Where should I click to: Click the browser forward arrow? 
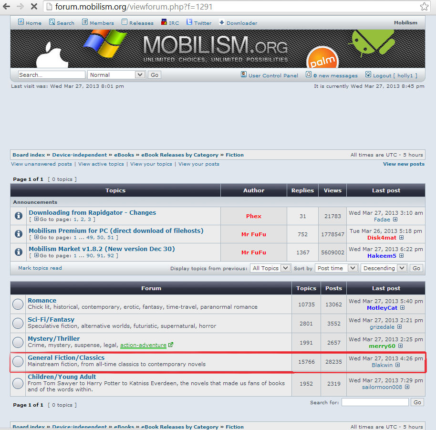pyautogui.click(x=20, y=6)
